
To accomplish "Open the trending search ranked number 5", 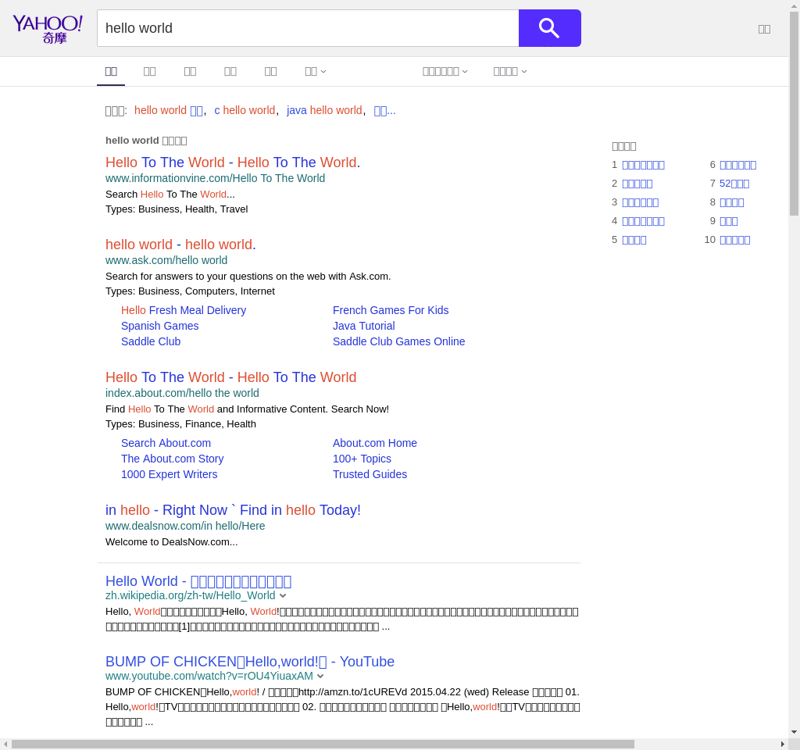I will [634, 240].
